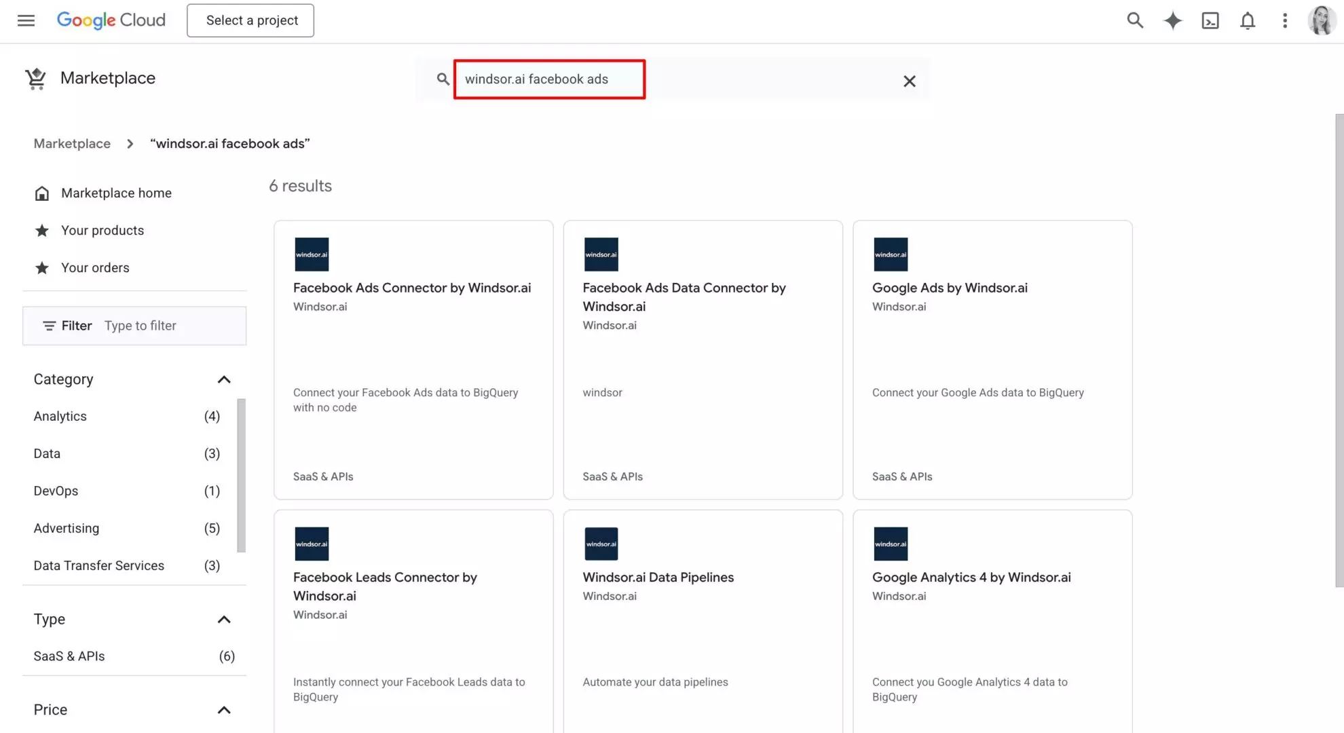
Task: Click Facebook Ads Connector windsor.ai logo
Action: pos(312,255)
